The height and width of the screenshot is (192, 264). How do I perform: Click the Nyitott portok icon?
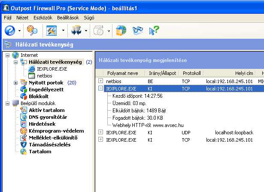pos(24,83)
